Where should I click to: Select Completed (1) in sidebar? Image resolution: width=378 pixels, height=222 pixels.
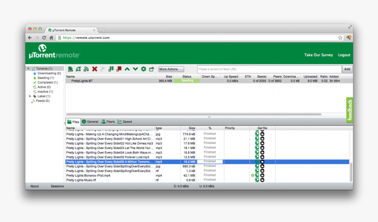pos(45,83)
